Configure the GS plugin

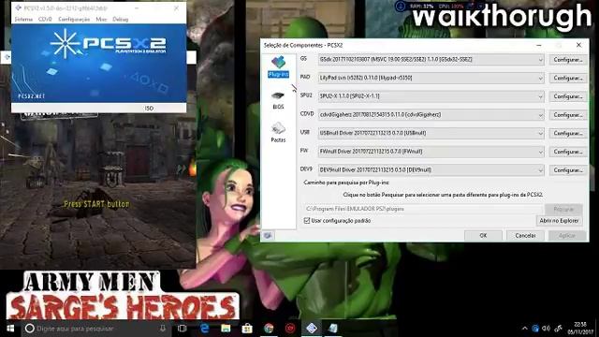(568, 60)
